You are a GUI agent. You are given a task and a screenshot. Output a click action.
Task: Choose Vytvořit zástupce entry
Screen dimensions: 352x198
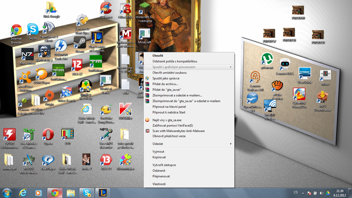[x=189, y=165]
